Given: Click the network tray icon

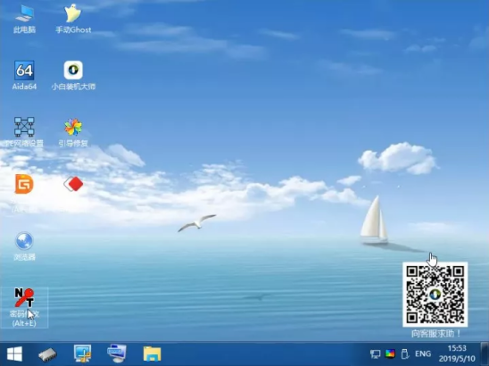Looking at the screenshot, I should point(375,354).
